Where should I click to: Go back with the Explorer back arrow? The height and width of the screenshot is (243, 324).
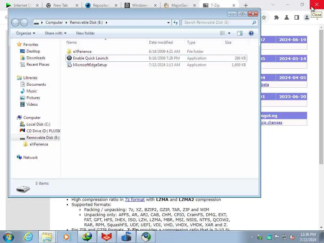point(15,22)
